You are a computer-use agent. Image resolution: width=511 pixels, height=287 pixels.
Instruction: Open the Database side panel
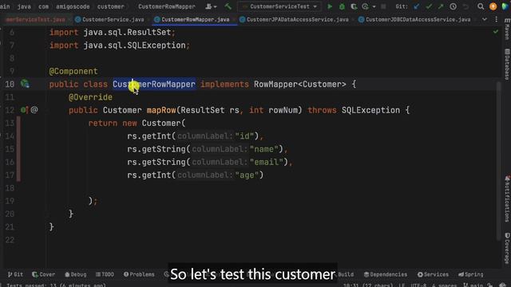click(x=507, y=65)
